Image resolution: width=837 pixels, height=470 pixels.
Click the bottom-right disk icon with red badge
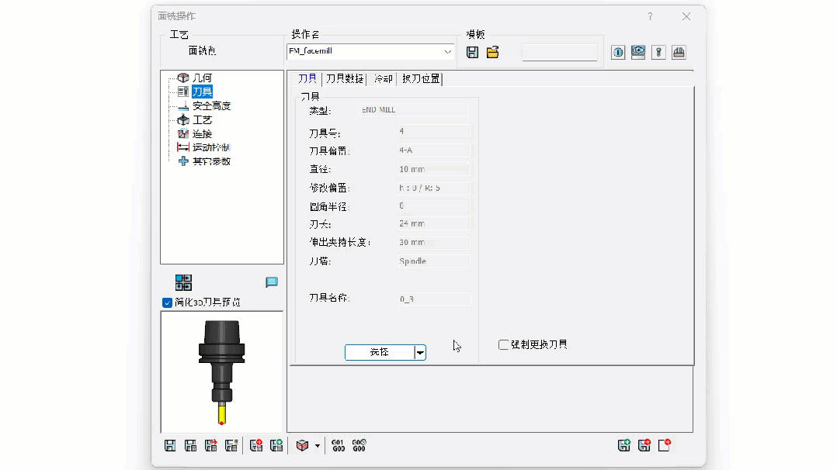[644, 445]
